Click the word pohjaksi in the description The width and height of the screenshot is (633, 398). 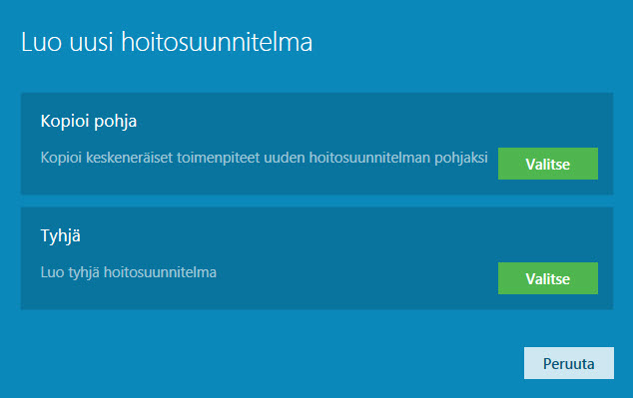point(461,158)
